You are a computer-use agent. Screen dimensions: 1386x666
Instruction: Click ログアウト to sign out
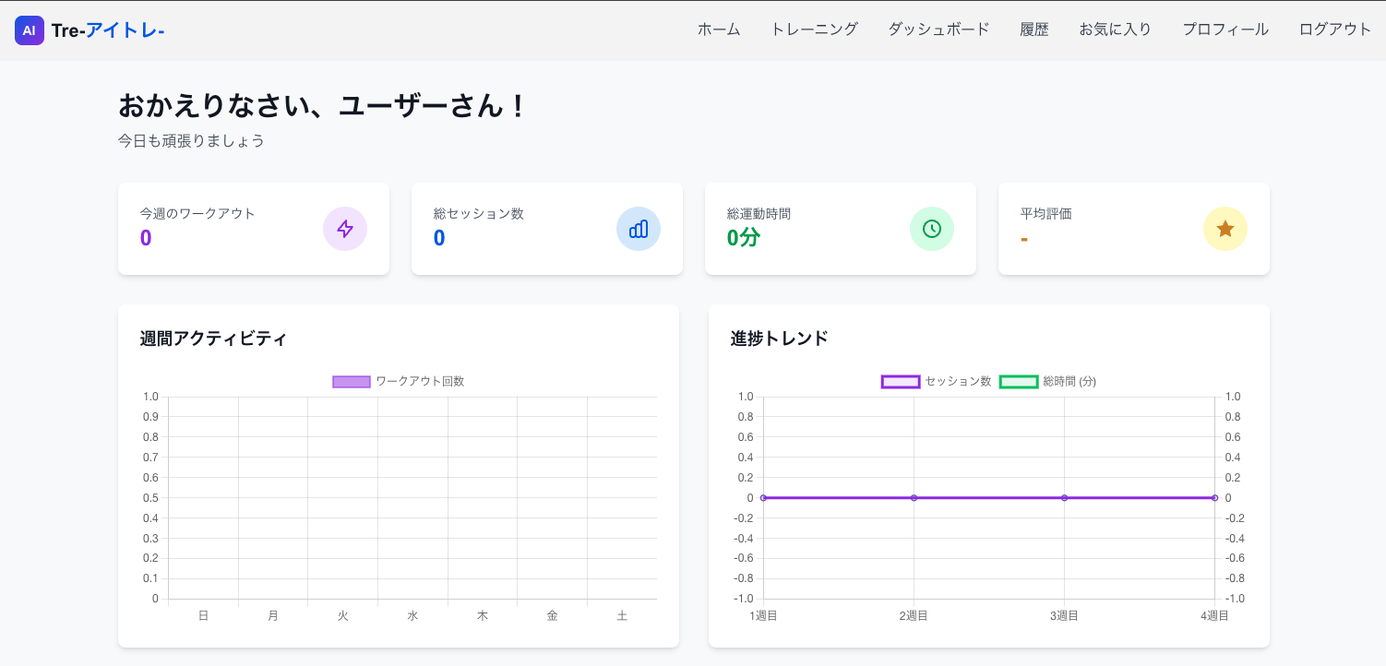[1335, 30]
